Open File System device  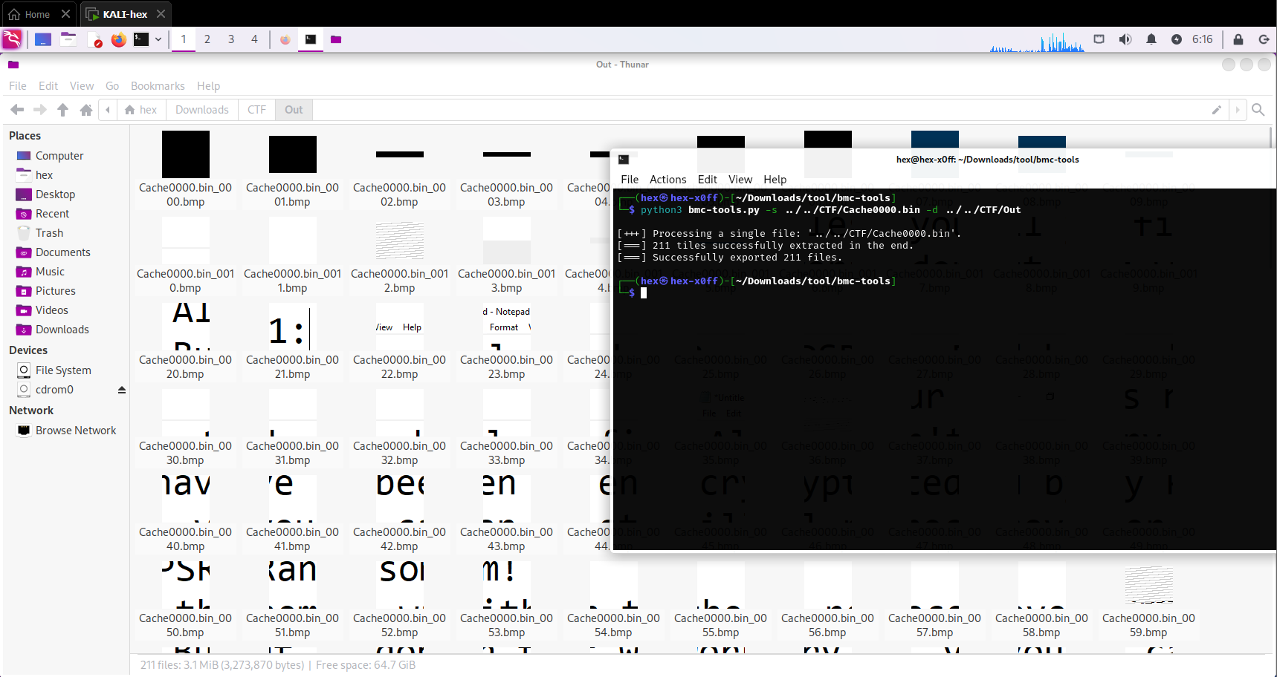tap(63, 370)
